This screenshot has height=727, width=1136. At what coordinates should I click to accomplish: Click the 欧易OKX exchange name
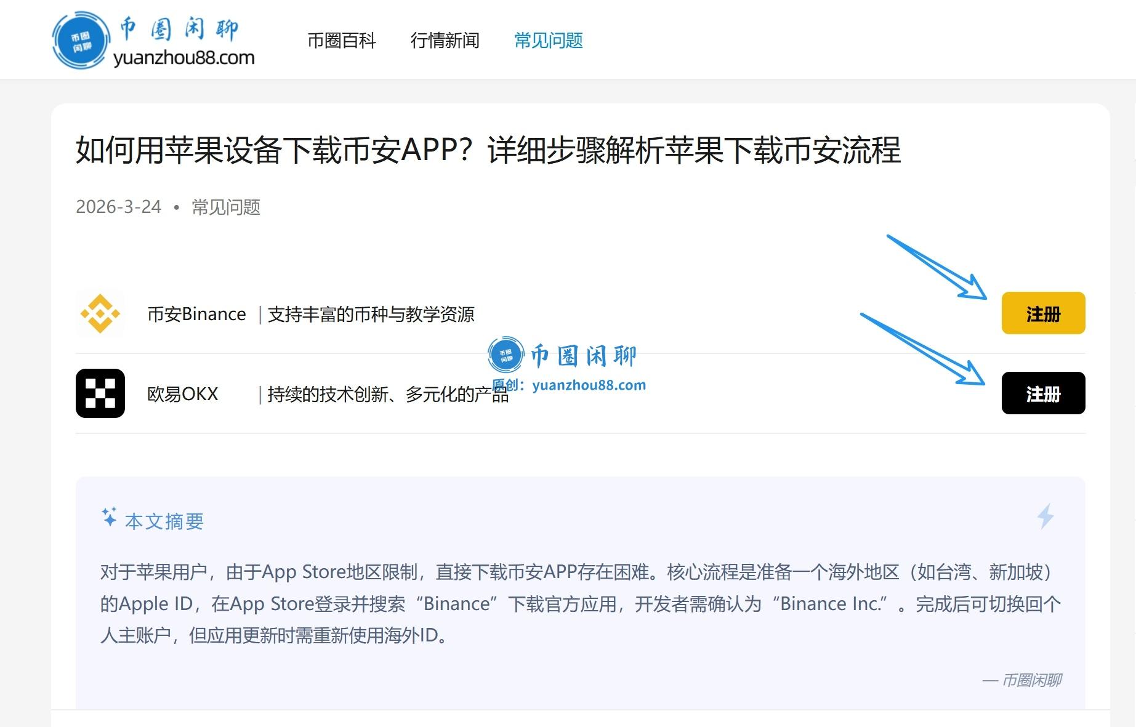[x=182, y=394]
